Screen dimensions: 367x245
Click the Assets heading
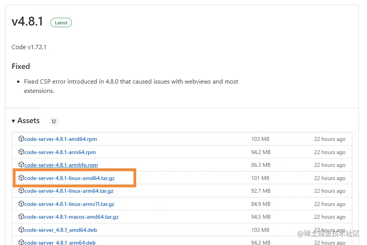tap(29, 120)
